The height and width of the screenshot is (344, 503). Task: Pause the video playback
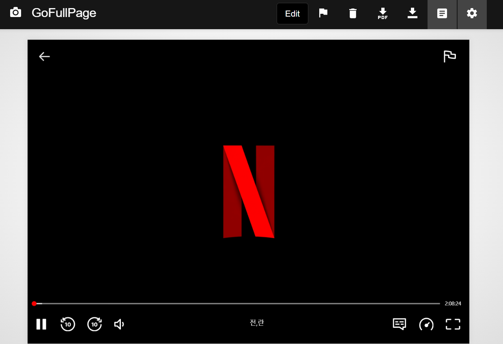(x=41, y=324)
